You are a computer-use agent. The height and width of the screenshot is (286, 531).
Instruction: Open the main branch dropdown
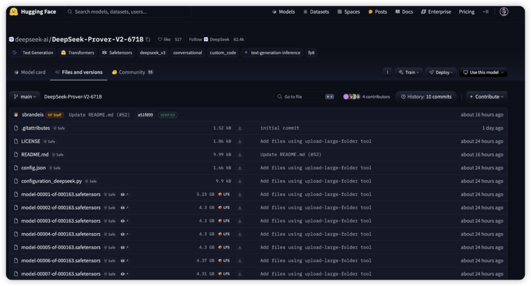tap(25, 96)
